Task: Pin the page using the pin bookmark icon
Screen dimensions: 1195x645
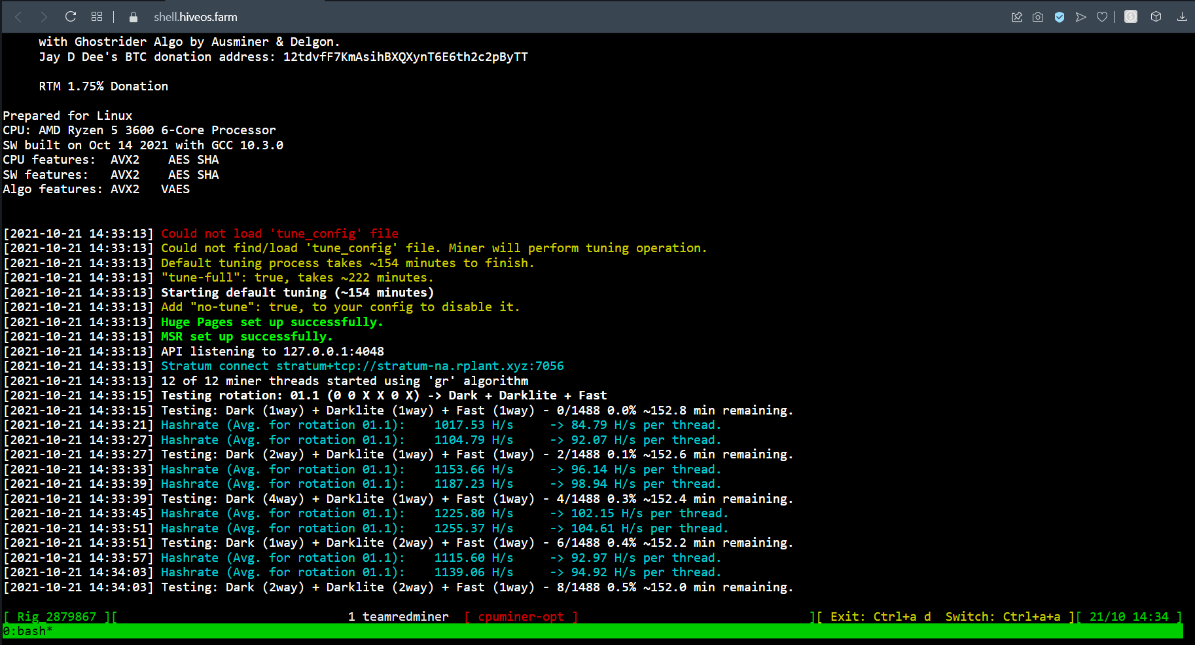Action: (1016, 16)
